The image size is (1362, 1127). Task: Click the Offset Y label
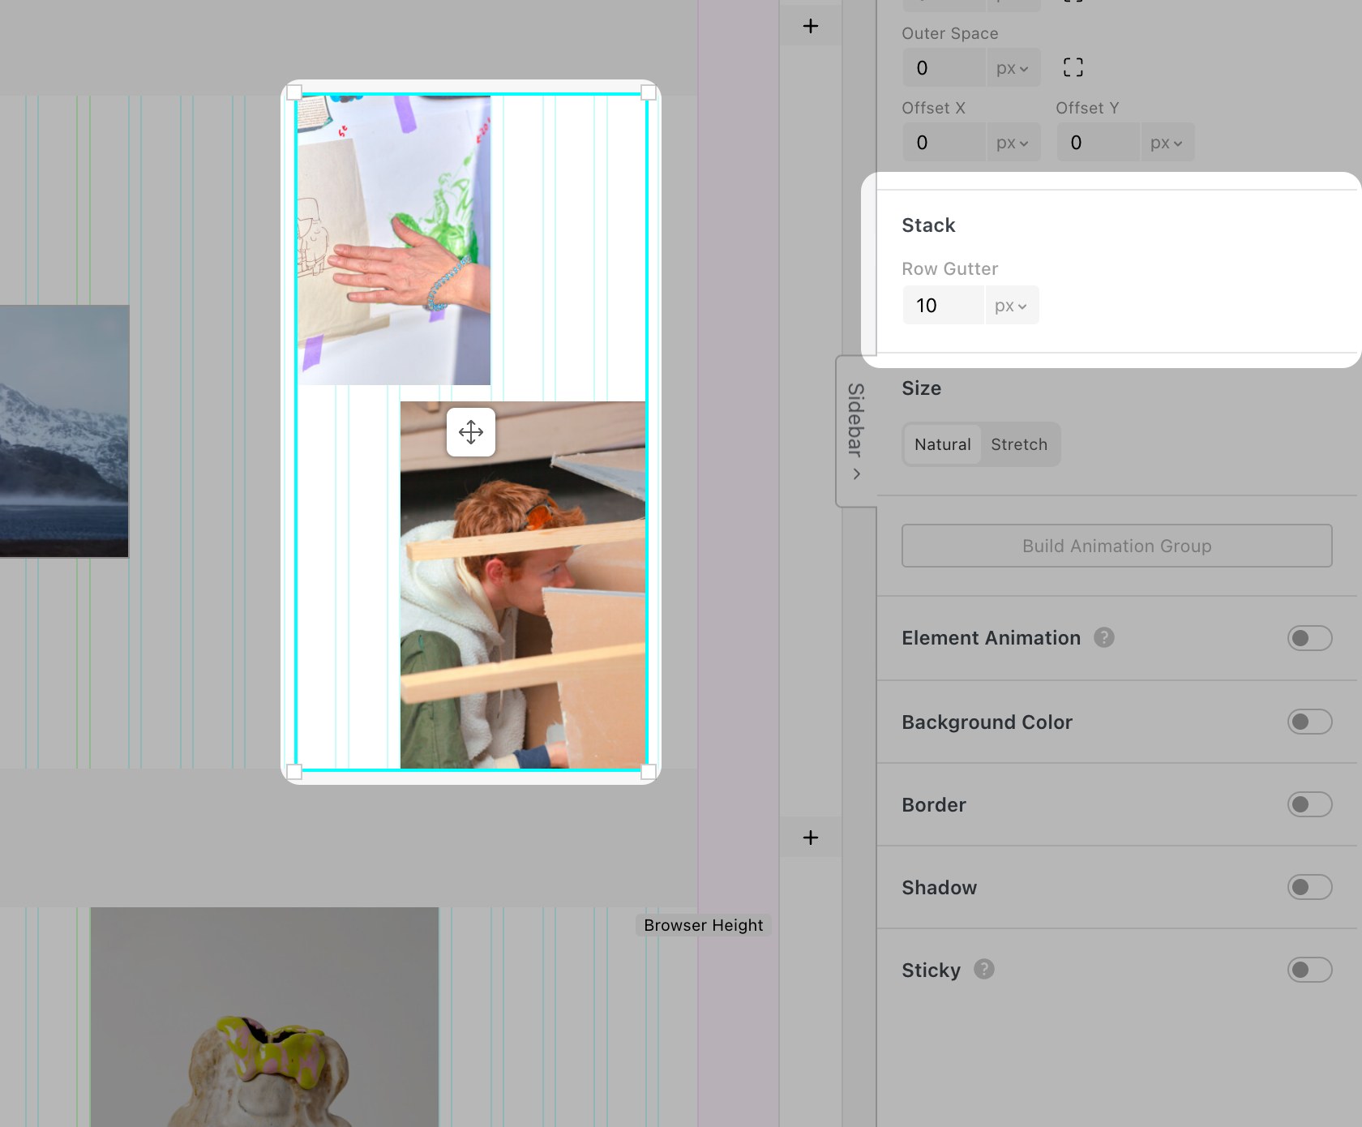(x=1087, y=108)
